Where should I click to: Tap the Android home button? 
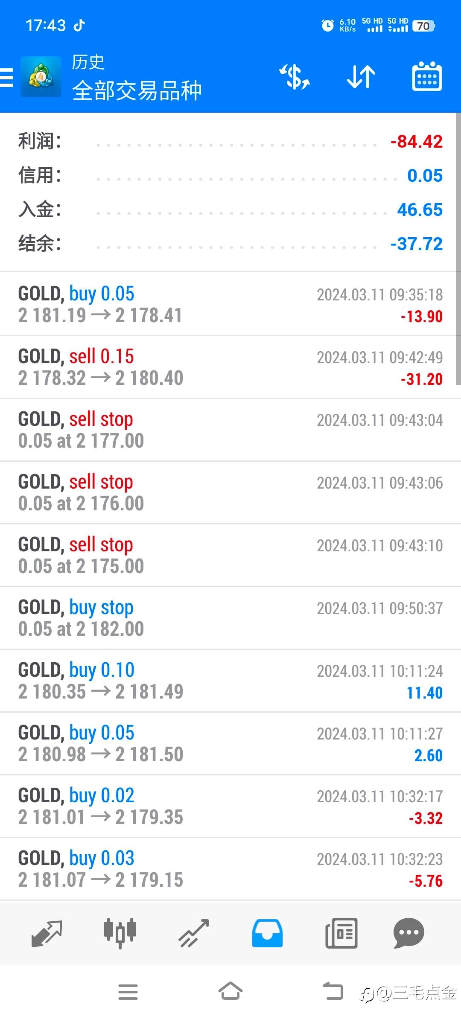coord(230,992)
